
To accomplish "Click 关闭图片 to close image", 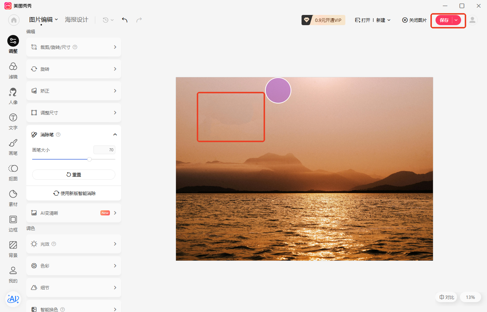I will [x=414, y=20].
